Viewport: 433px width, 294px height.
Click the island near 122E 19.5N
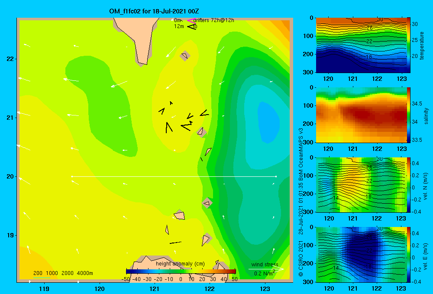tap(207, 203)
